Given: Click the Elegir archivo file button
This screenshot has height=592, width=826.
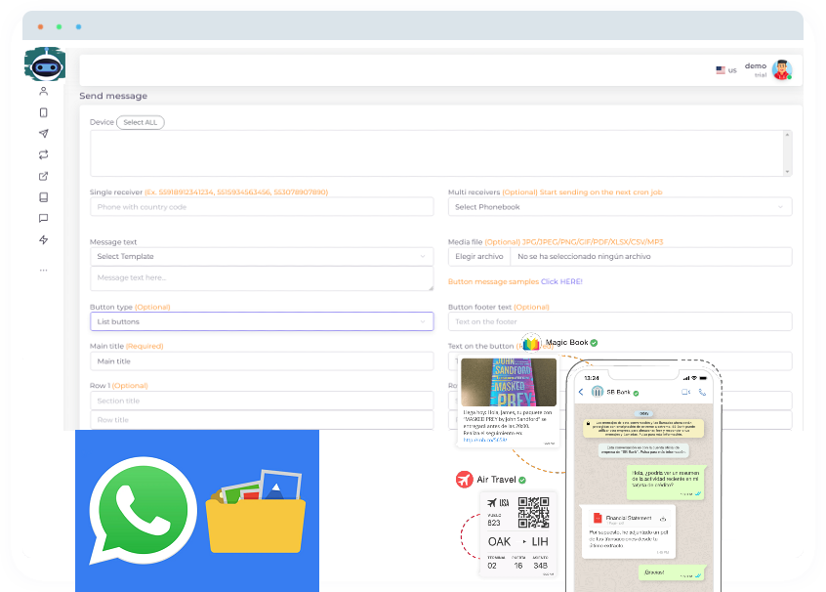Looking at the screenshot, I should (479, 257).
